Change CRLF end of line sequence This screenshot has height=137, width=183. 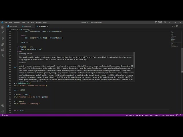pyautogui.click(x=152, y=115)
